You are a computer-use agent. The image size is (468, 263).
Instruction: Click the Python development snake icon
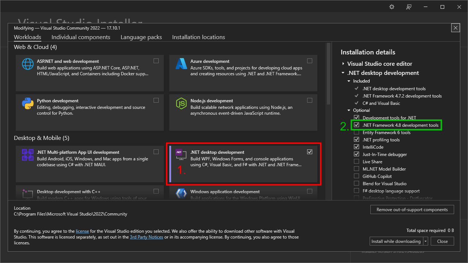point(28,103)
